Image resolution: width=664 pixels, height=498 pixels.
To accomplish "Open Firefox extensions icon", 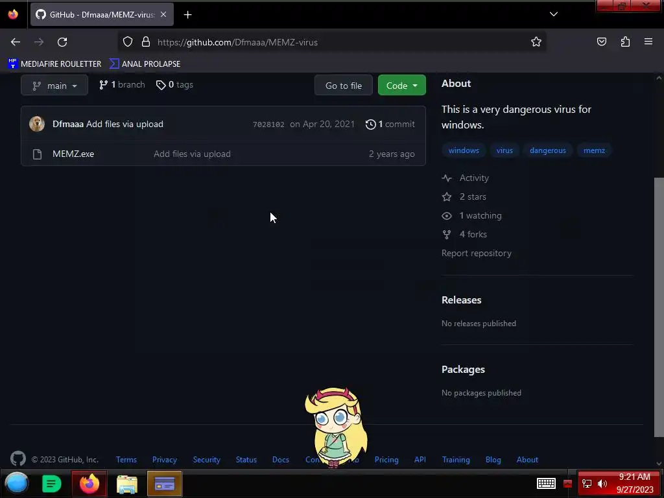I will pyautogui.click(x=625, y=42).
